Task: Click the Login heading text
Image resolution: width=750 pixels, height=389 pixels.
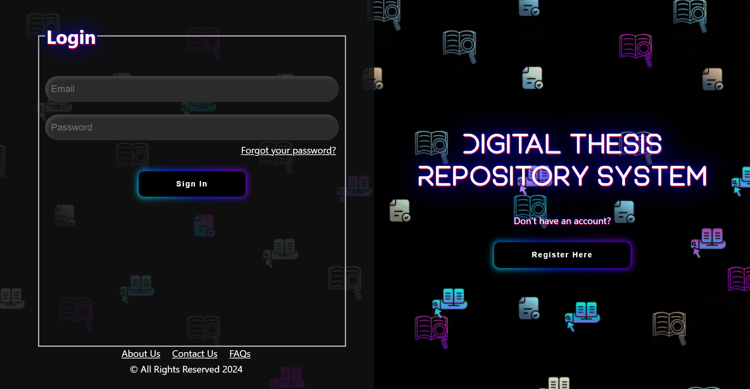Action: [x=71, y=38]
